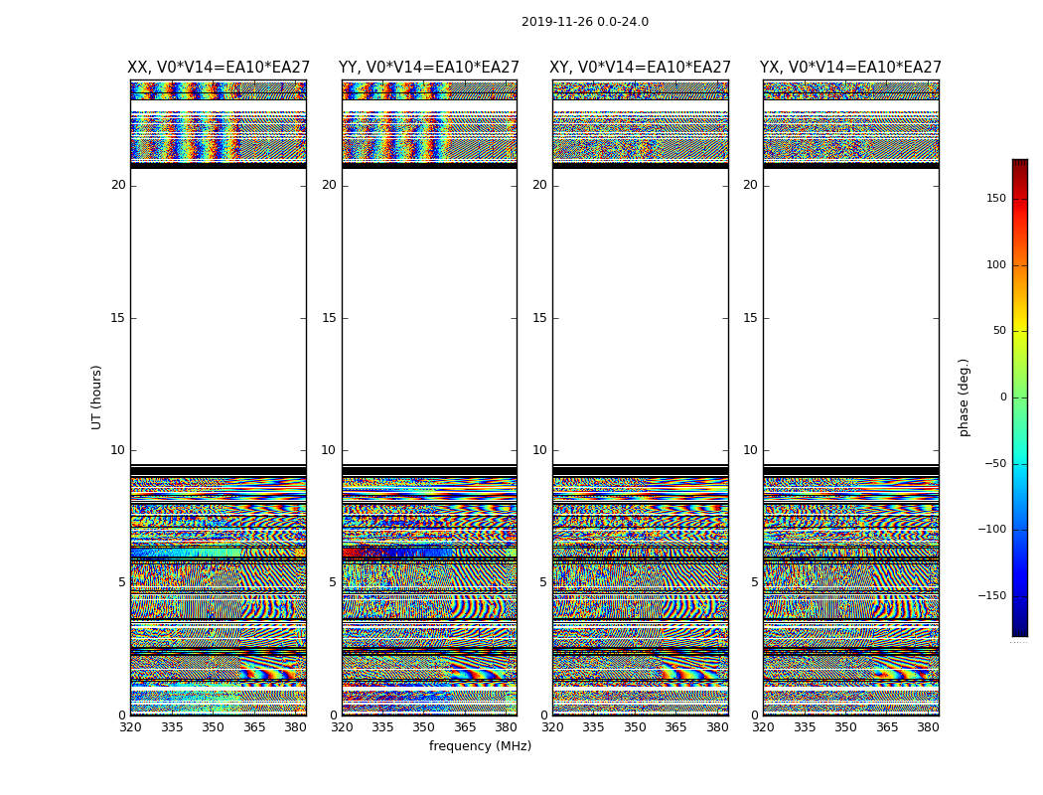Click the YX panel title text
Viewport: 1043px width, 795px height.
(850, 68)
